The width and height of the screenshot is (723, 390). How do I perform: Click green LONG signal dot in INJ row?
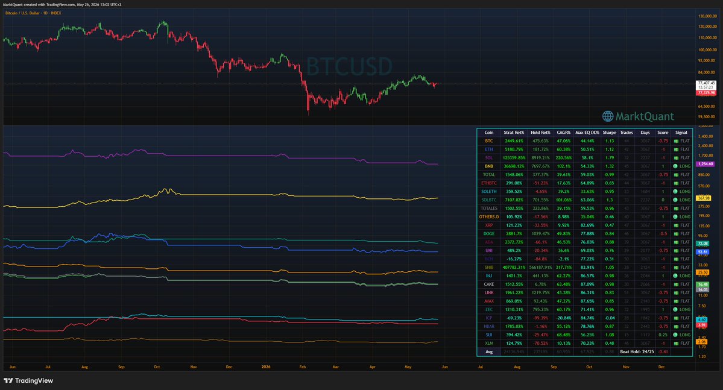(675, 275)
